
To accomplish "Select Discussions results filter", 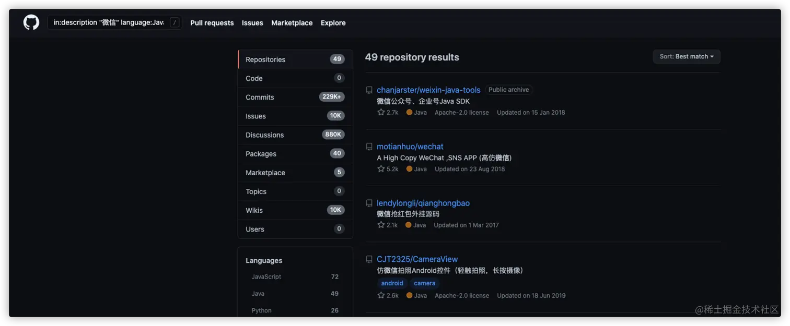I will (295, 135).
